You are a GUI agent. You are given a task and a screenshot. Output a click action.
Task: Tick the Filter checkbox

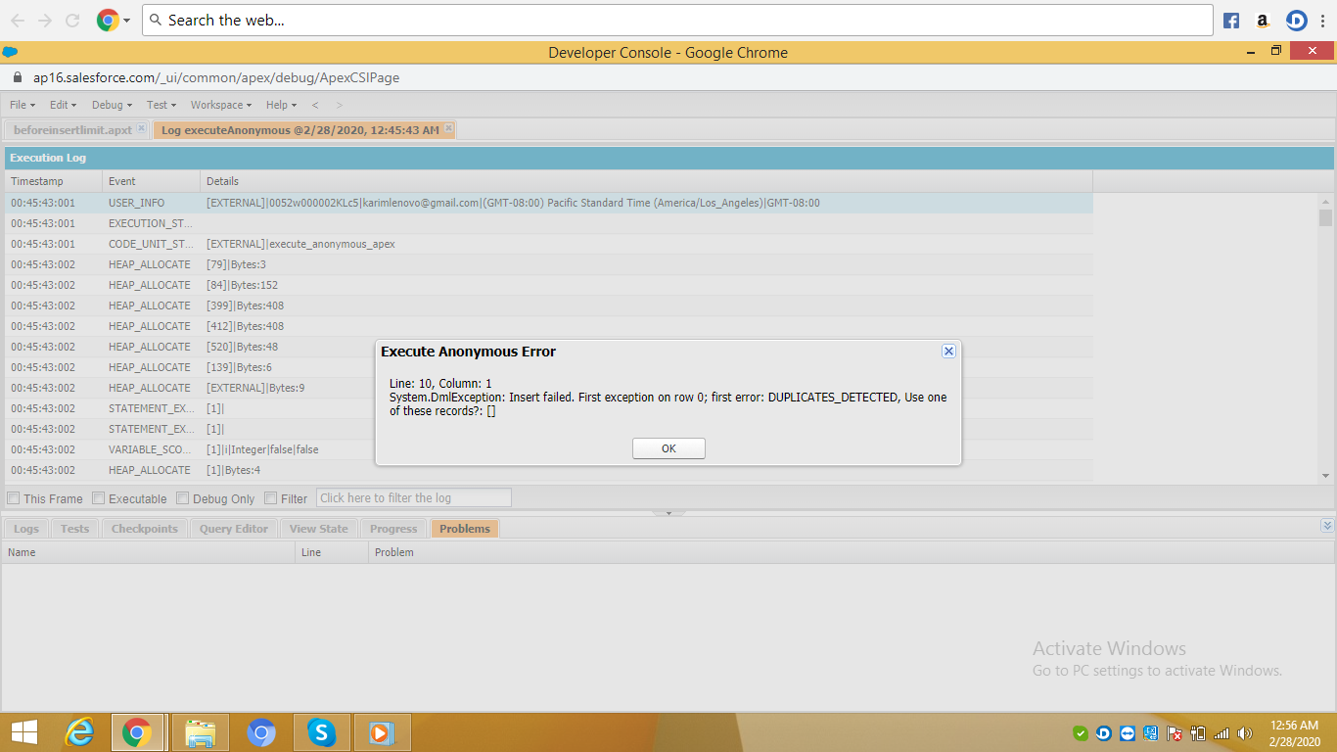tap(271, 498)
